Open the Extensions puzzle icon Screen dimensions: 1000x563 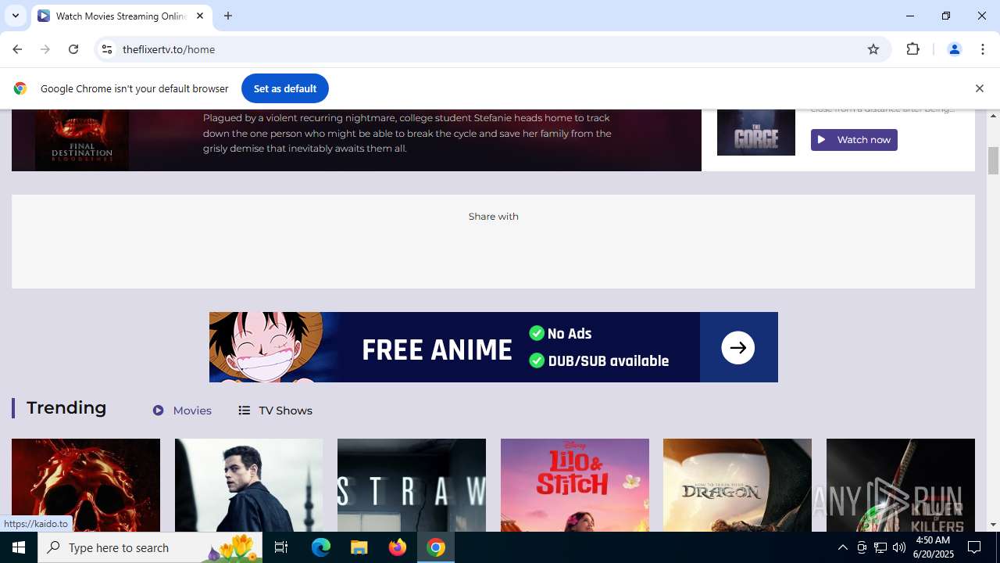coord(912,49)
